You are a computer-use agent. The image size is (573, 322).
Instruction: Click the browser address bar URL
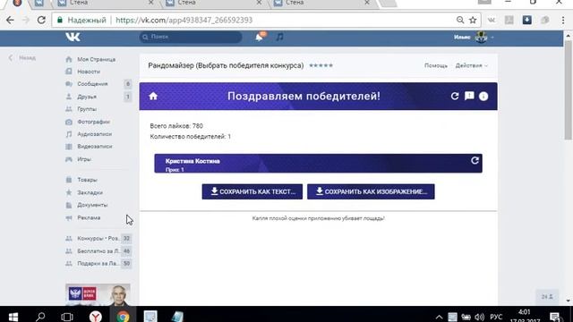184,20
